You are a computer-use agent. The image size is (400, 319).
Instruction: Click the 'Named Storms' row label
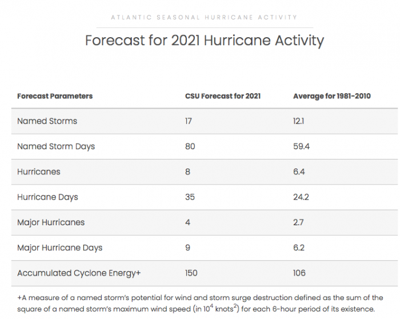click(x=47, y=121)
